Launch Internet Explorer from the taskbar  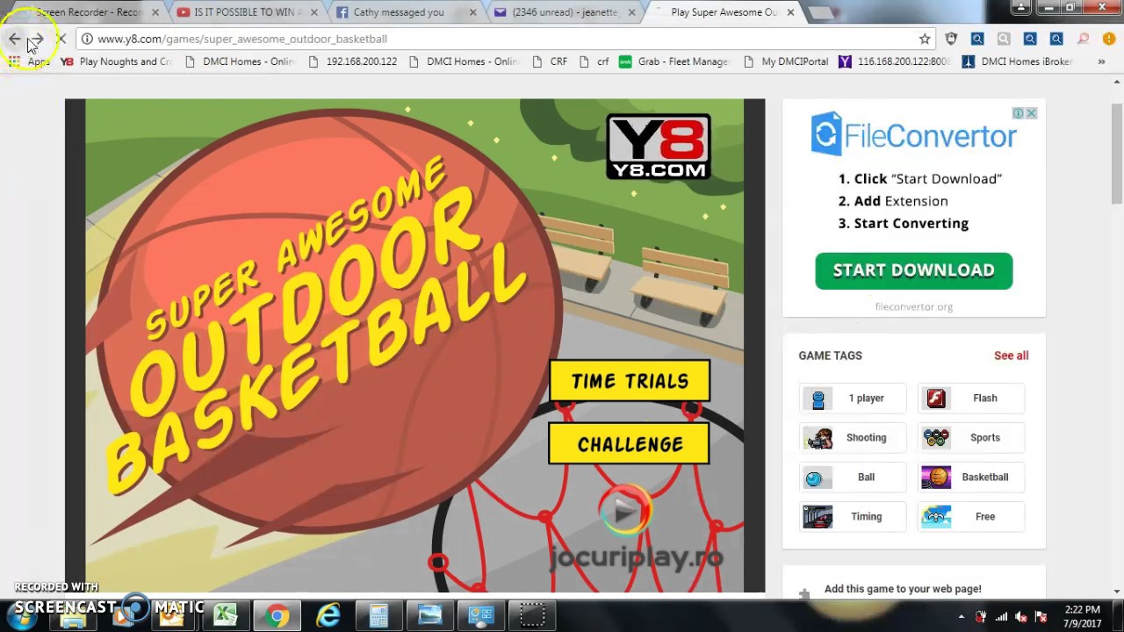[x=328, y=616]
